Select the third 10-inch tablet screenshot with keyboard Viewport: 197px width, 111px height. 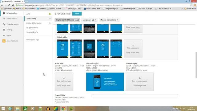[x=89, y=49]
